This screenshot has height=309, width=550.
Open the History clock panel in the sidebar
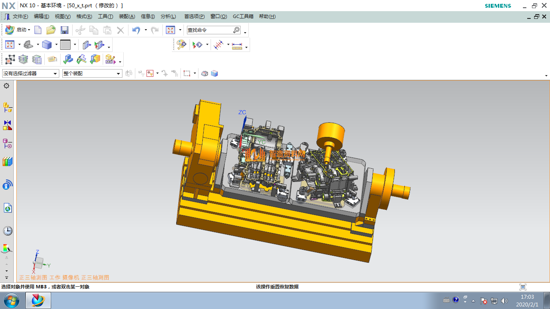pyautogui.click(x=7, y=231)
